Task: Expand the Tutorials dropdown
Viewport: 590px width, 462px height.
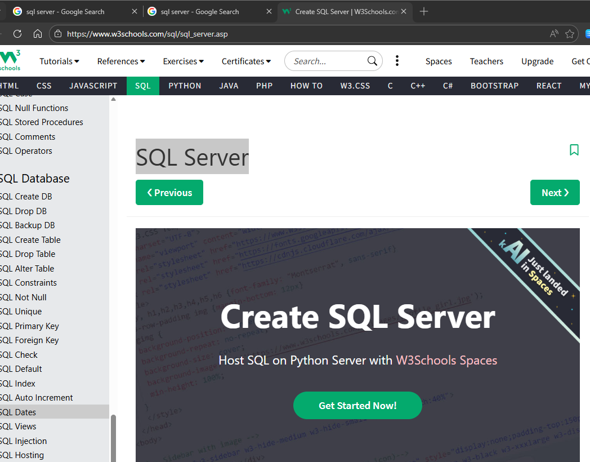Action: click(x=59, y=61)
